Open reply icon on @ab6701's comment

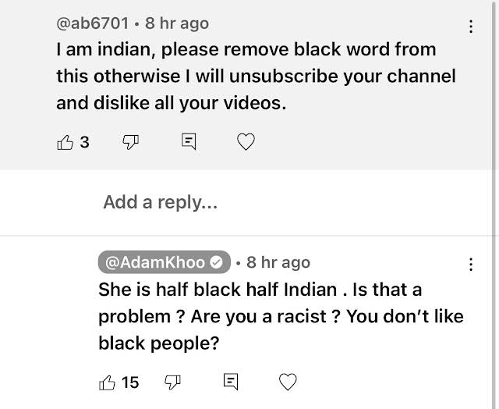pos(189,141)
